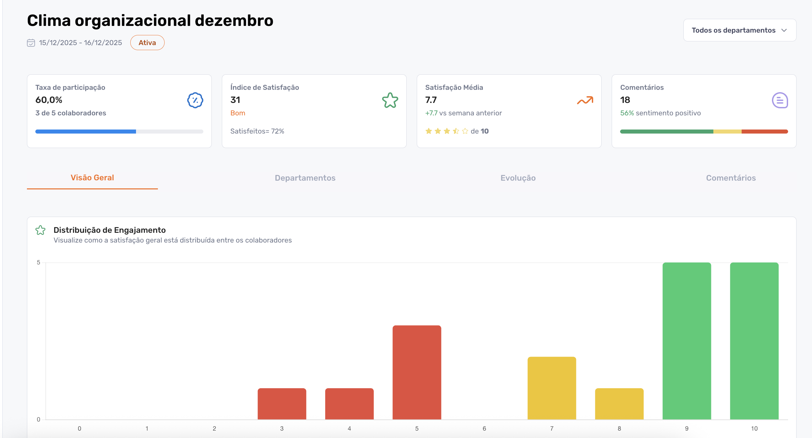Image resolution: width=812 pixels, height=438 pixels.
Task: Click the second star of the satisfaction rating
Action: [438, 131]
